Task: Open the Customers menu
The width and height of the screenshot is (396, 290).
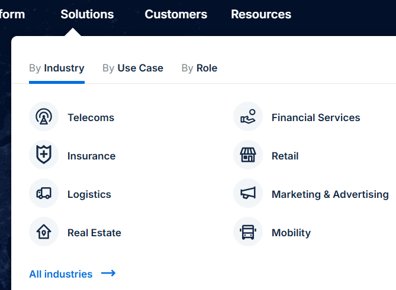Action: pyautogui.click(x=176, y=14)
